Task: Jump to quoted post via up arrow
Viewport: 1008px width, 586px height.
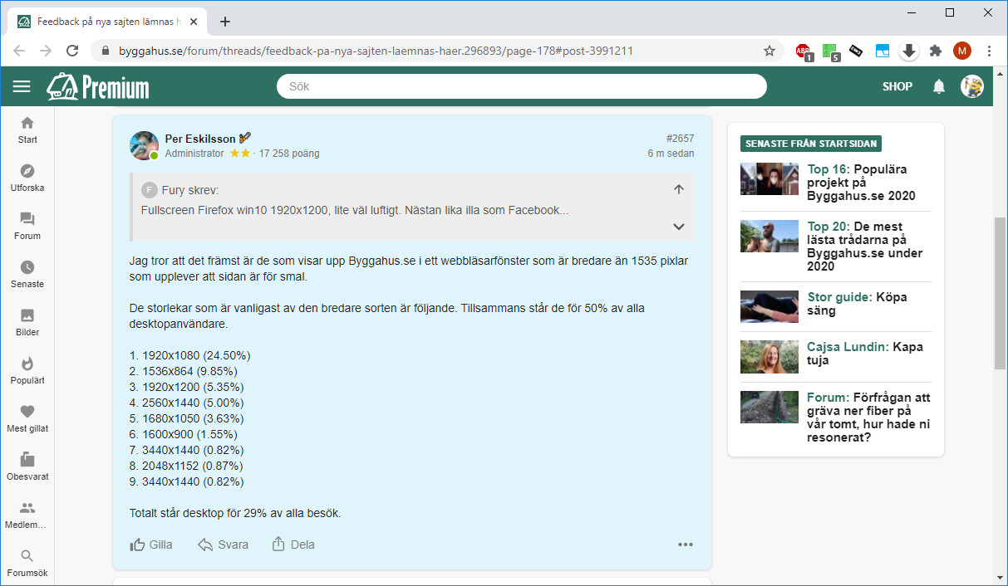Action: tap(678, 189)
